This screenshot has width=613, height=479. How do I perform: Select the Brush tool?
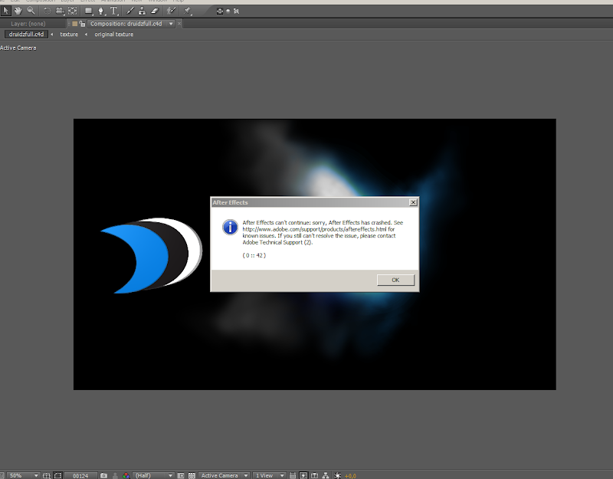click(x=130, y=11)
